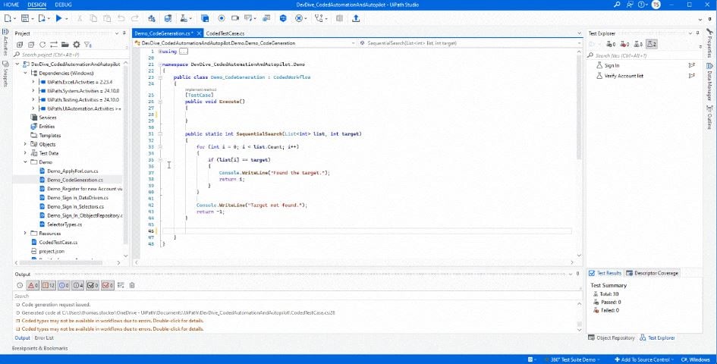Open project folder from the Project toolbar
Screen dimensions: 717x364
(65, 44)
